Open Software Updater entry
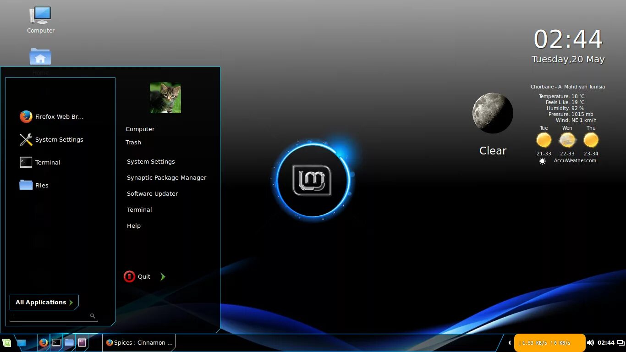626x352 pixels. [x=153, y=194]
